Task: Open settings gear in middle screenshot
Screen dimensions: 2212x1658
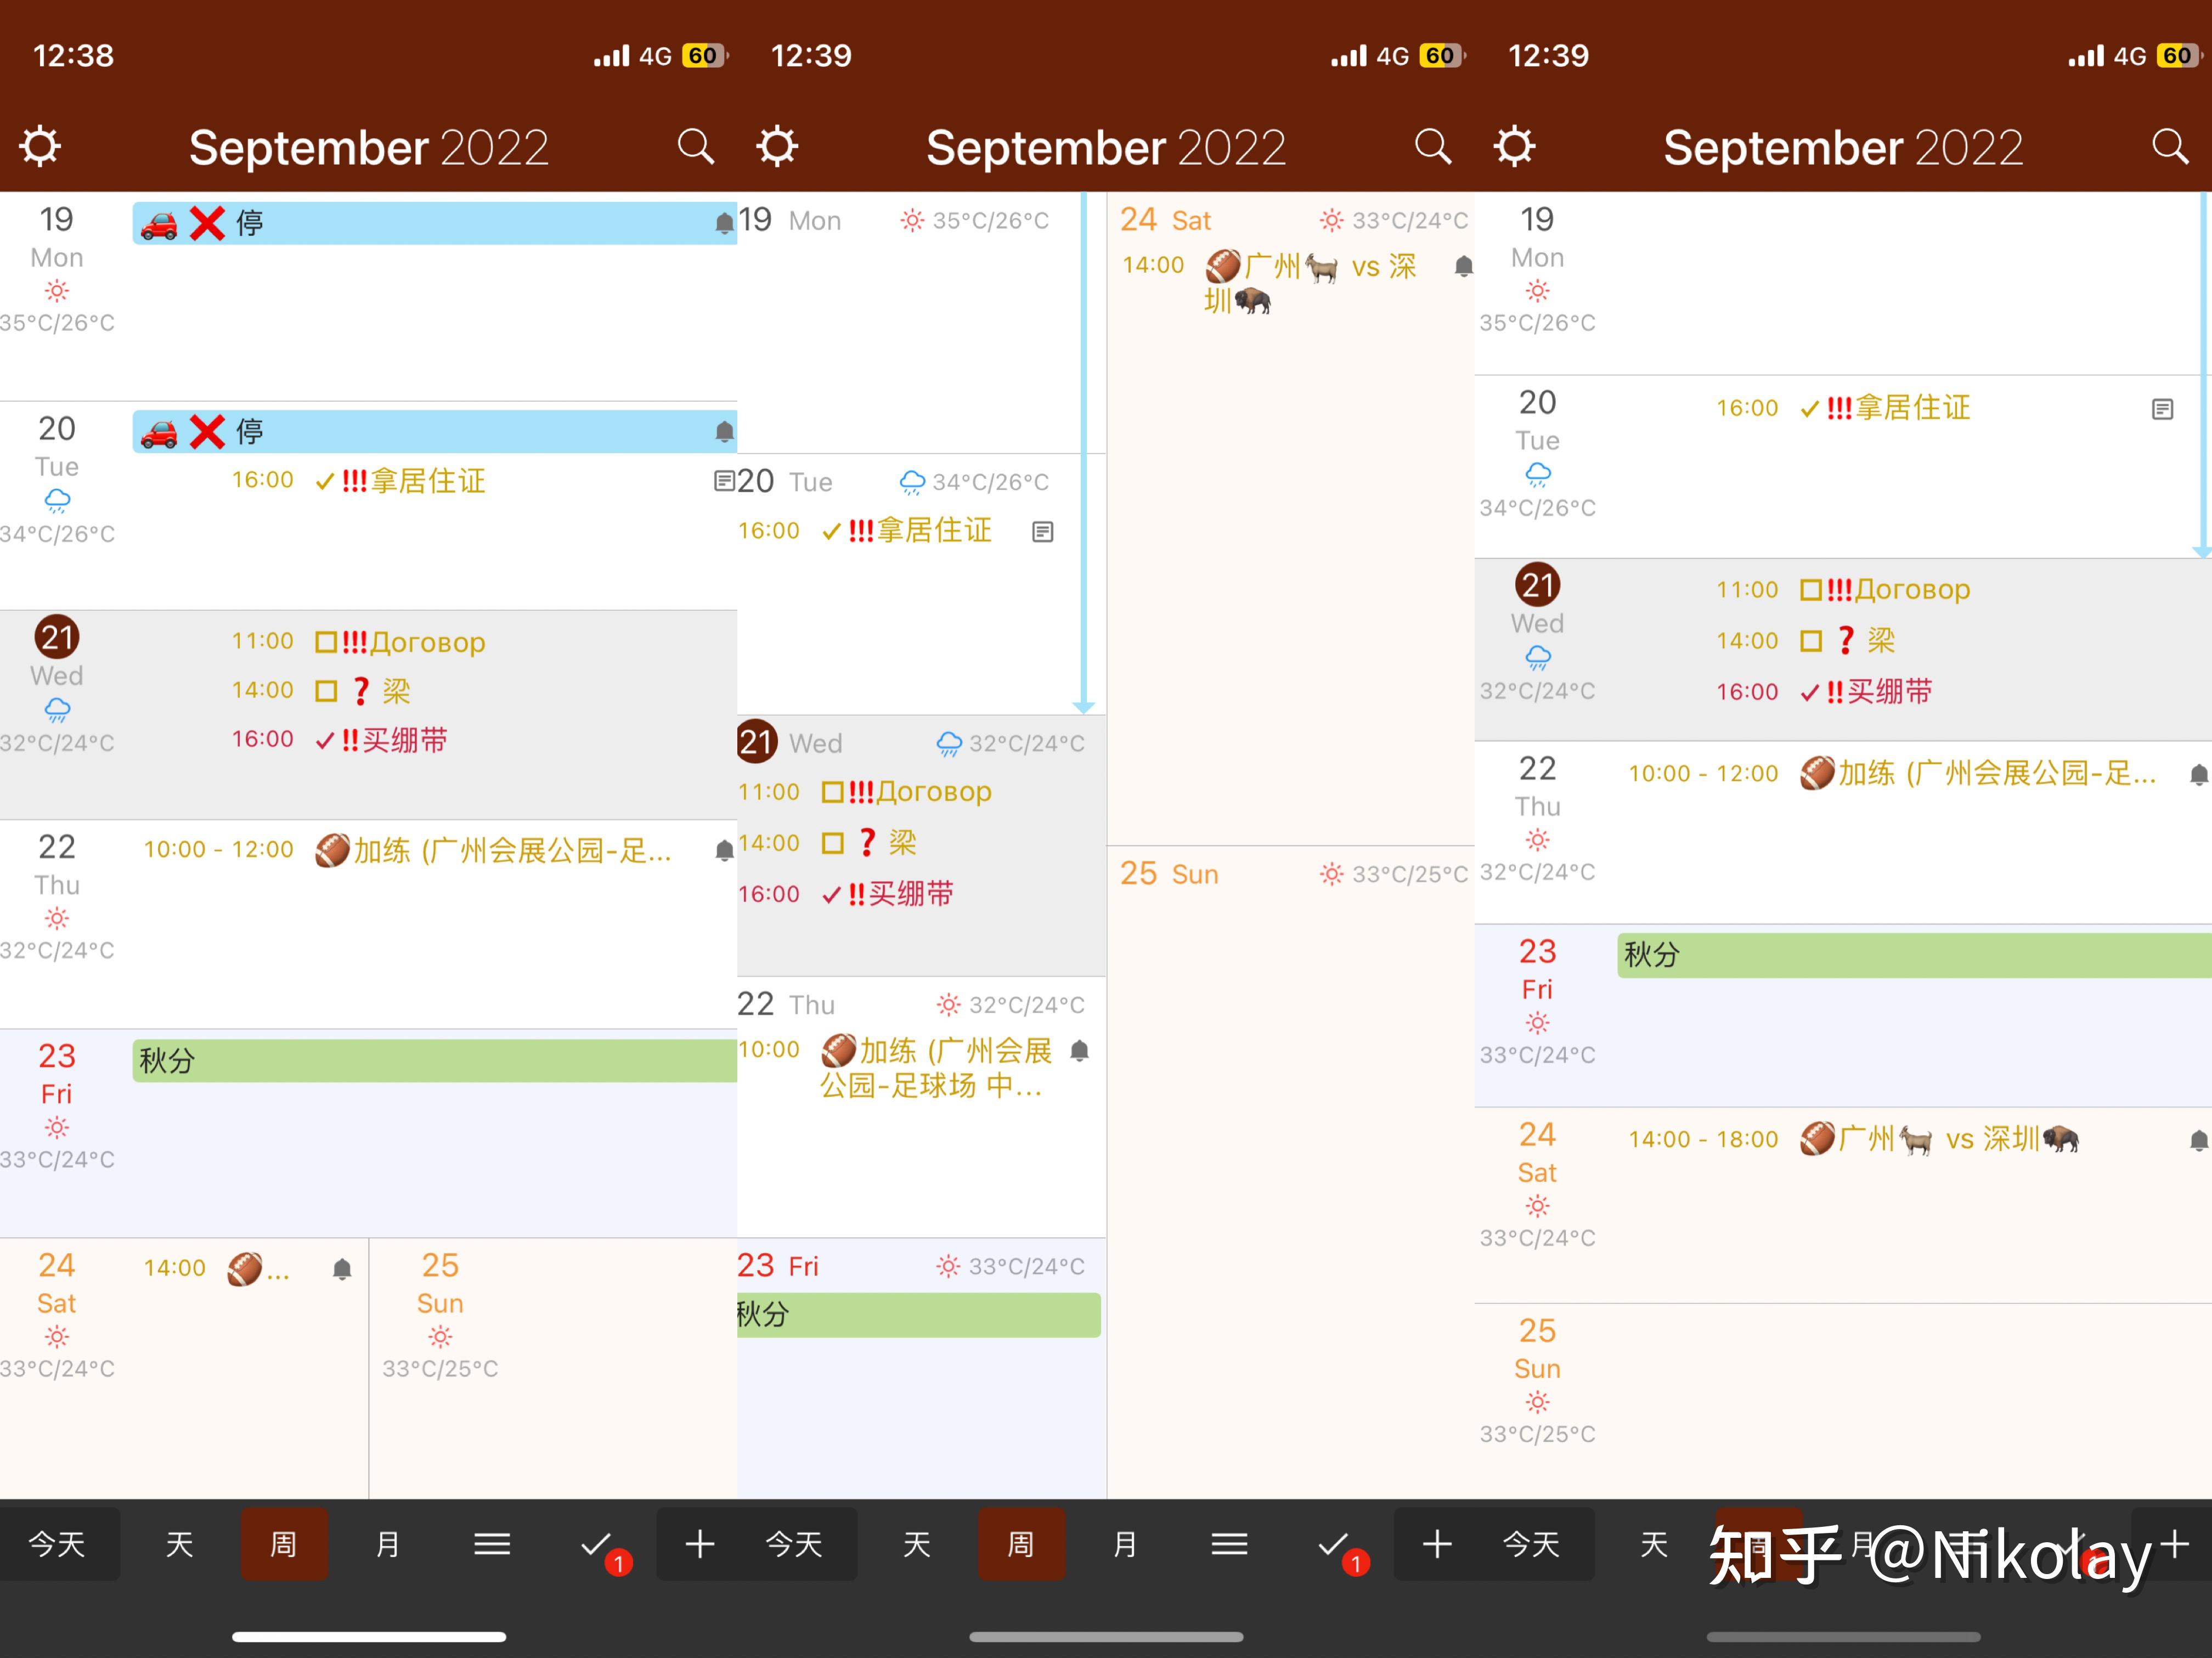Action: coord(778,146)
